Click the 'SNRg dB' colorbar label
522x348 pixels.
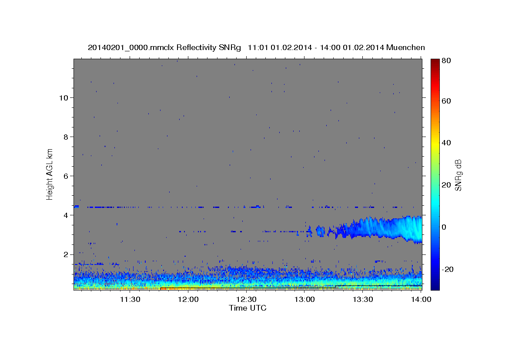(458, 175)
